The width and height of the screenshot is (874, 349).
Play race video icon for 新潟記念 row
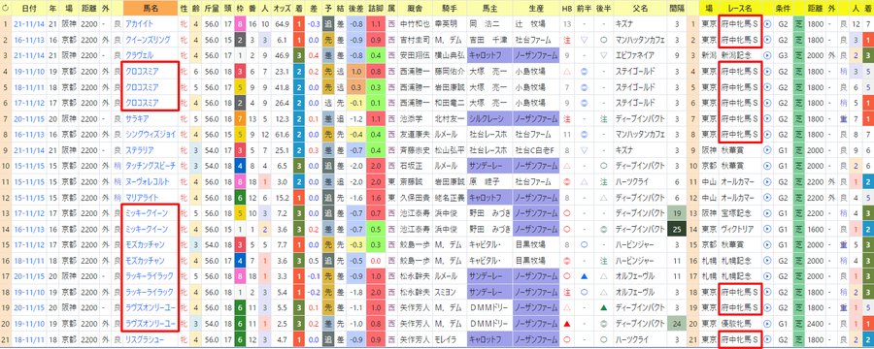click(767, 55)
